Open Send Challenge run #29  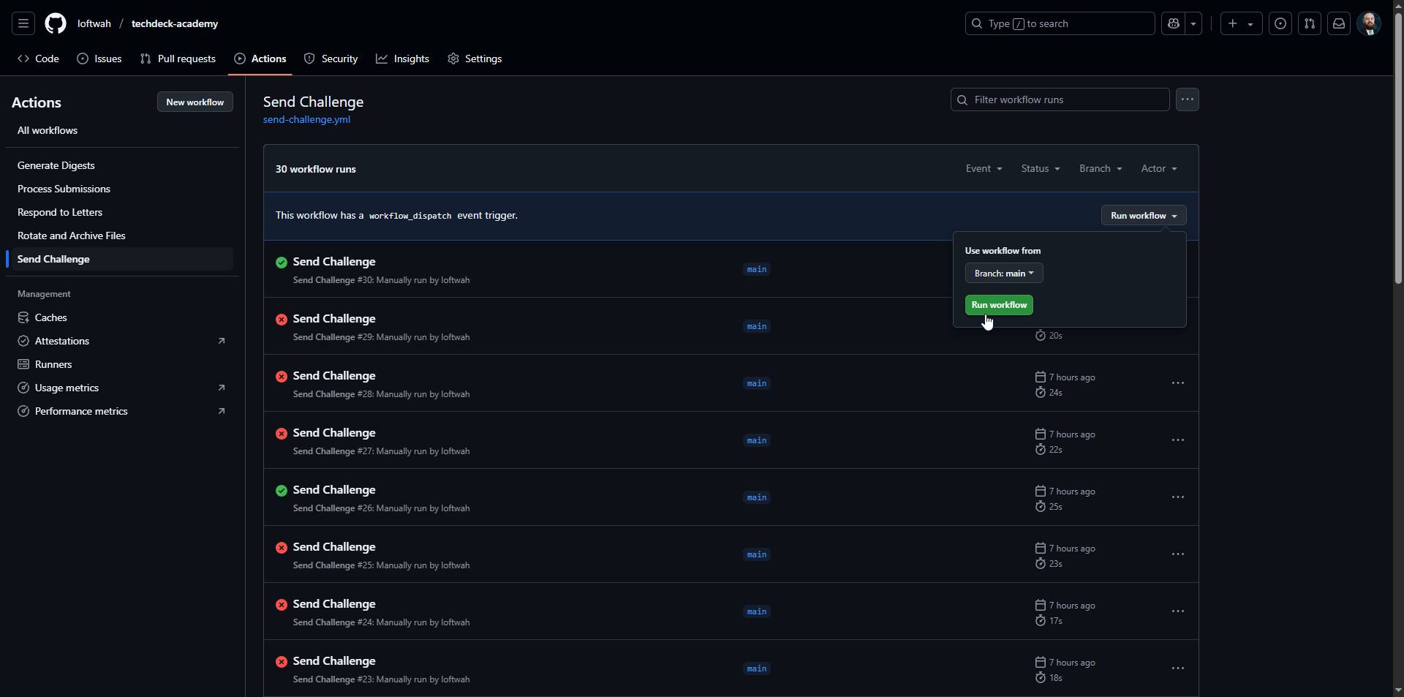tap(334, 319)
